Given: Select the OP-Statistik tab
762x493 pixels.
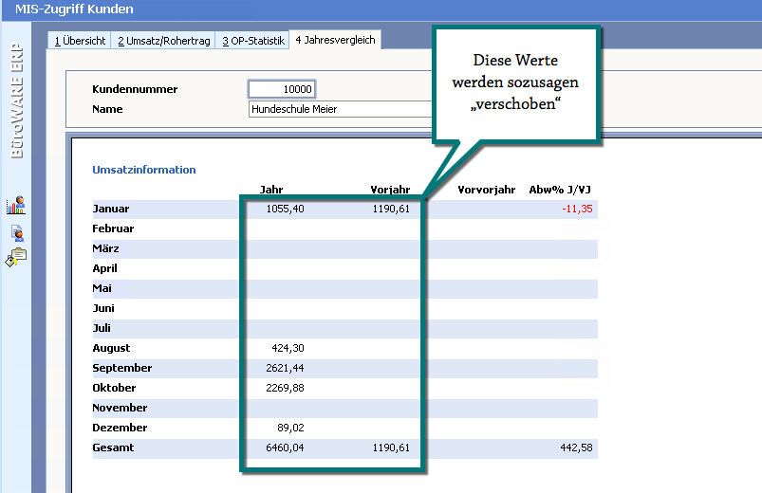Looking at the screenshot, I should point(253,41).
